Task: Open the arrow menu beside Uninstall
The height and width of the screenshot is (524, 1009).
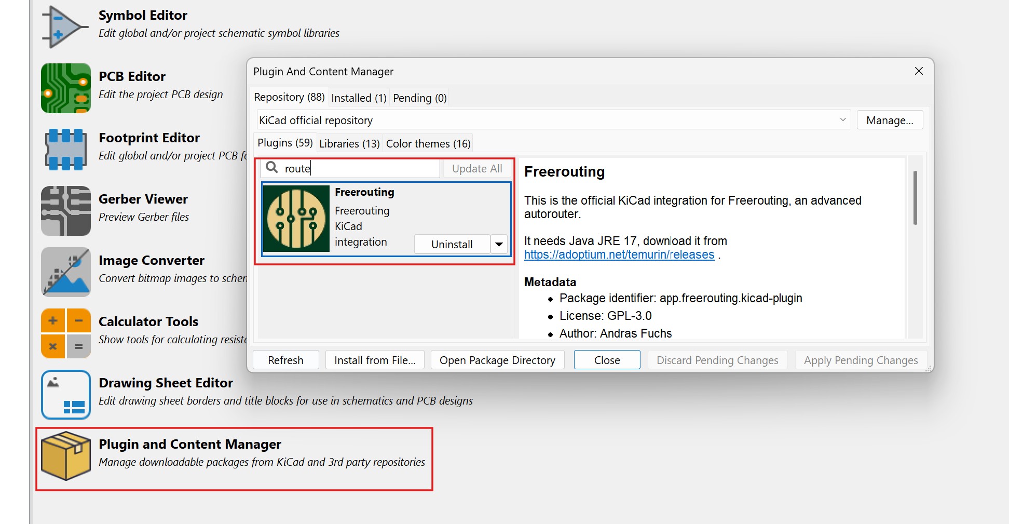Action: pos(499,244)
